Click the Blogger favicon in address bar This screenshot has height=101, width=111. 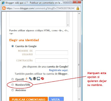coord(4,8)
